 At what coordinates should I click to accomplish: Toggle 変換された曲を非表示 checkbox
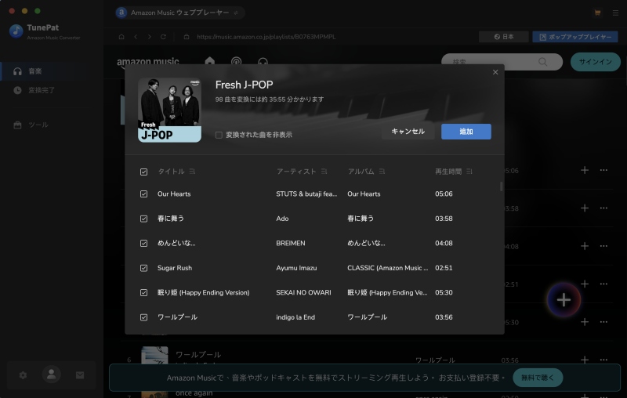tap(219, 135)
